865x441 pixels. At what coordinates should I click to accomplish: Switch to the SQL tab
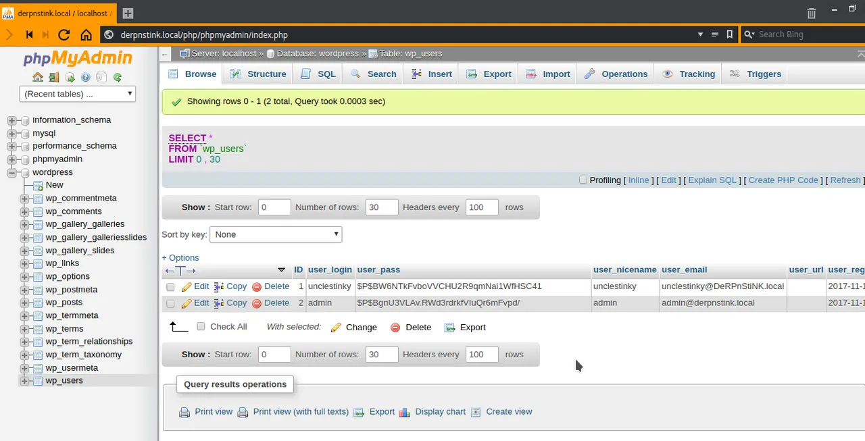[318, 74]
